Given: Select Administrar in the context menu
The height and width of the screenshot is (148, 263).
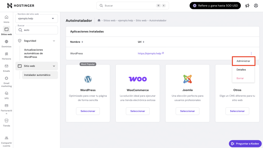Looking at the screenshot, I should click(243, 61).
